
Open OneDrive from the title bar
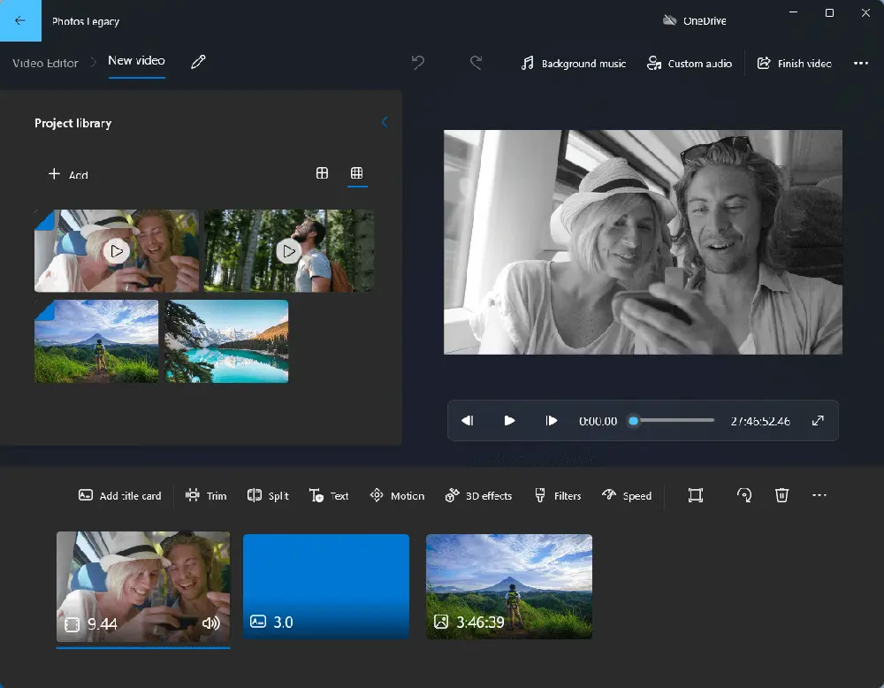[x=692, y=19]
